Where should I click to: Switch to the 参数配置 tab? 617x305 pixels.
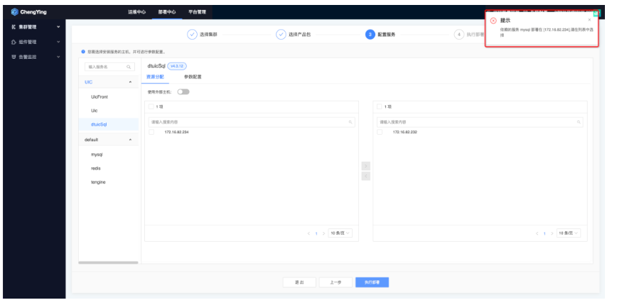pos(193,77)
